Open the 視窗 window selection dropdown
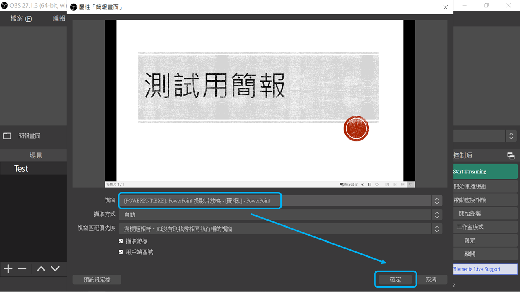Screen dimensions: 520x292 coord(279,201)
